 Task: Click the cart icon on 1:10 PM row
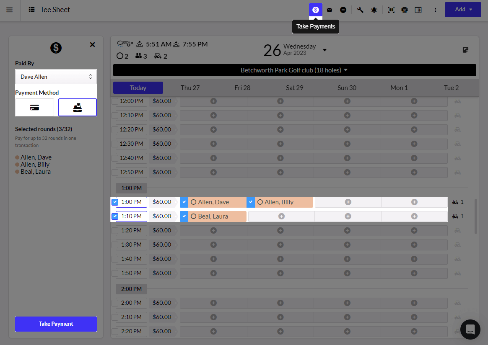[x=455, y=216]
